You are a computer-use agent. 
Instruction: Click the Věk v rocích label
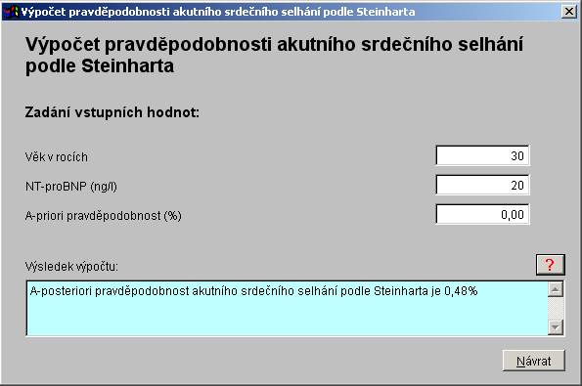click(x=57, y=157)
